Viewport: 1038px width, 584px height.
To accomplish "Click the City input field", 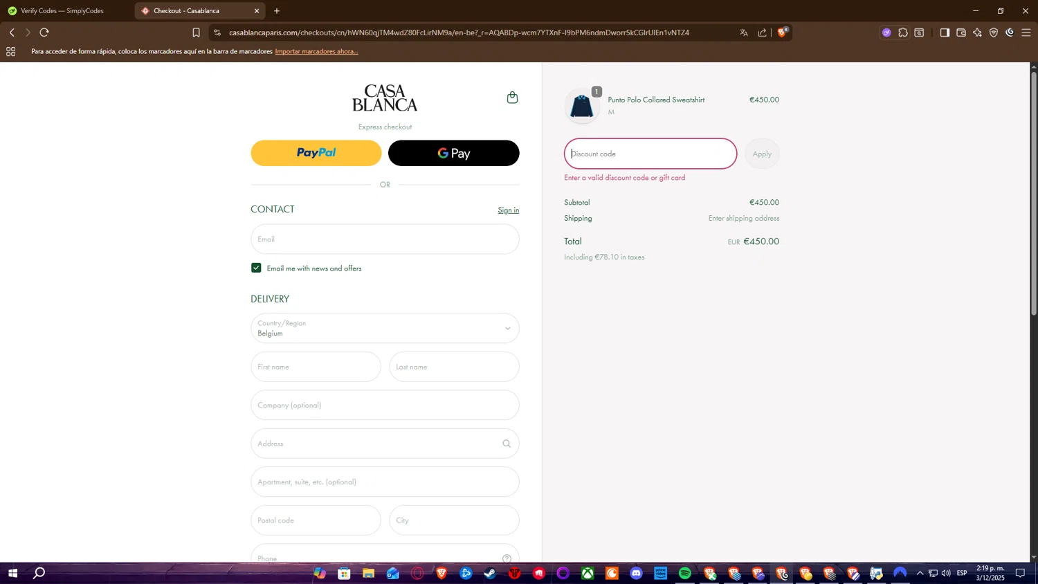I will point(454,520).
